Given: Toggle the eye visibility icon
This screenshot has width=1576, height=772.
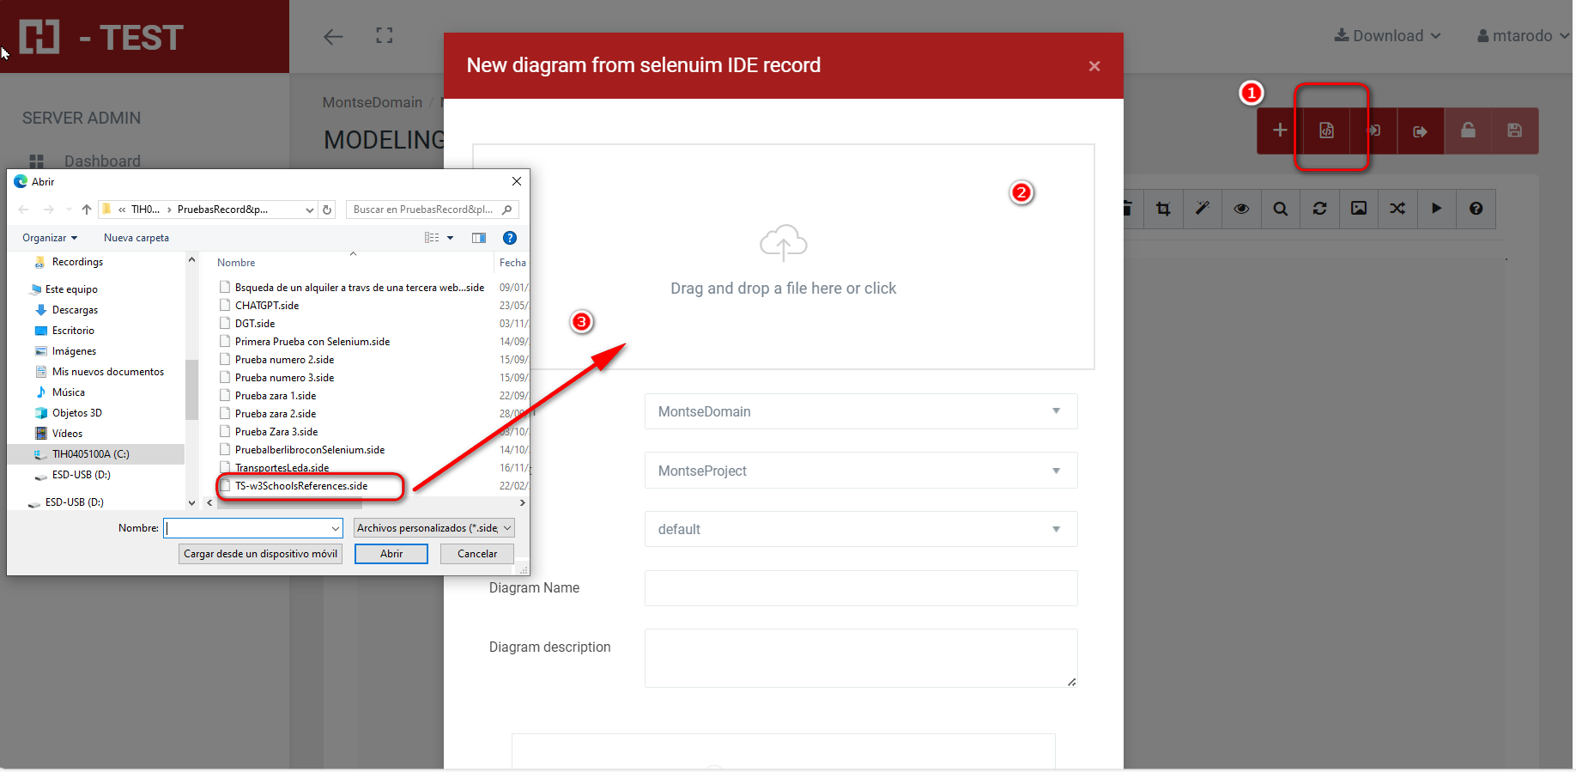Looking at the screenshot, I should 1241,209.
